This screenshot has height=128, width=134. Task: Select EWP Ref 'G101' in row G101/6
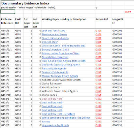[19, 53]
